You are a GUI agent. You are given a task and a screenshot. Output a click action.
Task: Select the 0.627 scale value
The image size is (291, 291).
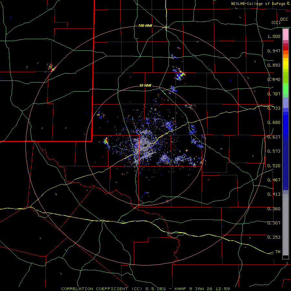point(274,137)
